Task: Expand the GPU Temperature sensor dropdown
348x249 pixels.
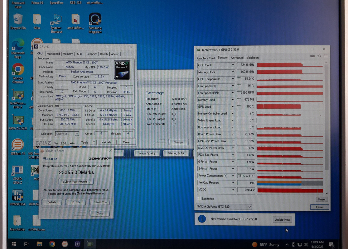Action: (x=233, y=79)
